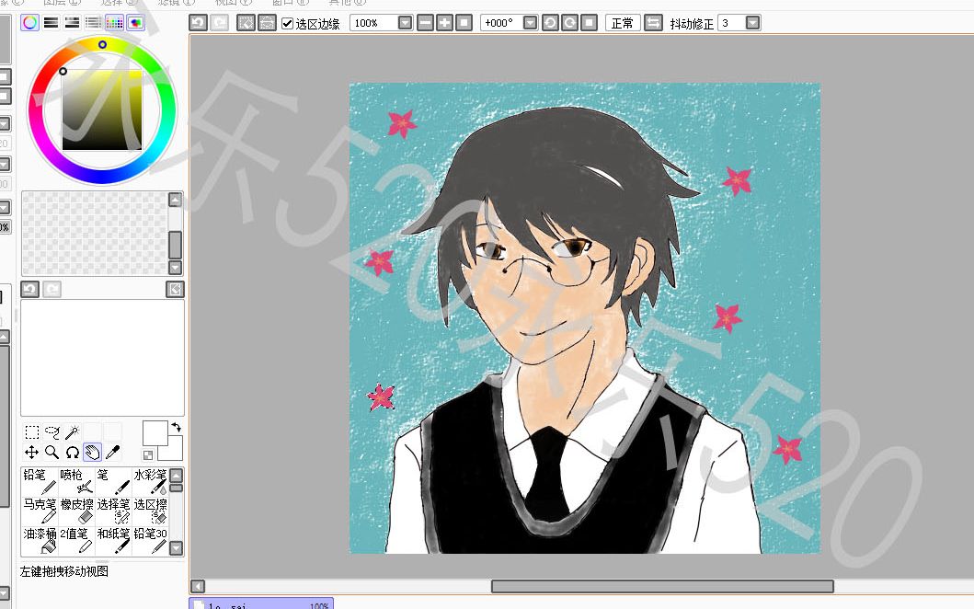
Task: Click the 正常 blend mode button
Action: click(623, 23)
